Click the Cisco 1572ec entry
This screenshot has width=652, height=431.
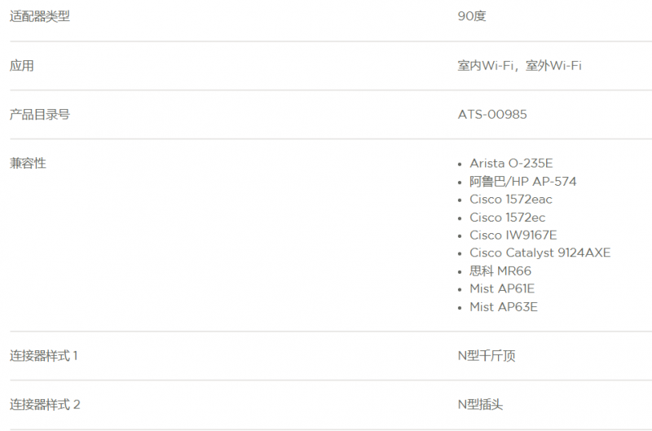tap(507, 218)
